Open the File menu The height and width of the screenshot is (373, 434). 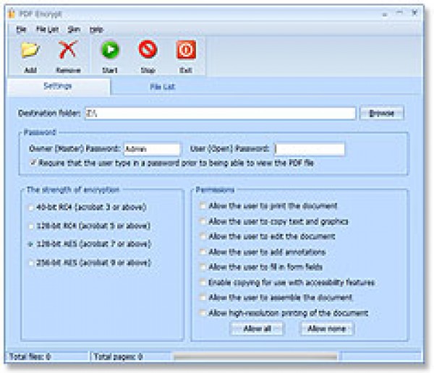point(21,30)
